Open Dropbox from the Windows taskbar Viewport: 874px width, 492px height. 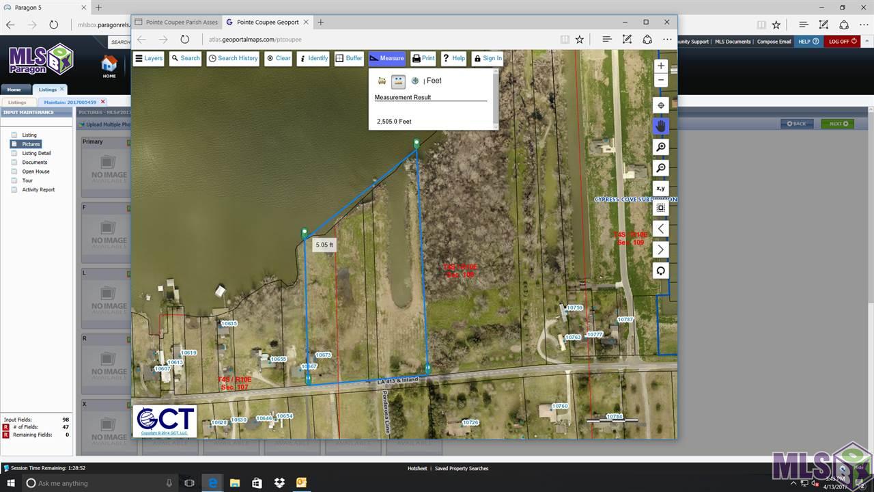pos(279,483)
